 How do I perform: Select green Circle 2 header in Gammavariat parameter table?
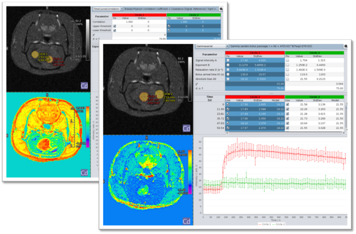314,53
